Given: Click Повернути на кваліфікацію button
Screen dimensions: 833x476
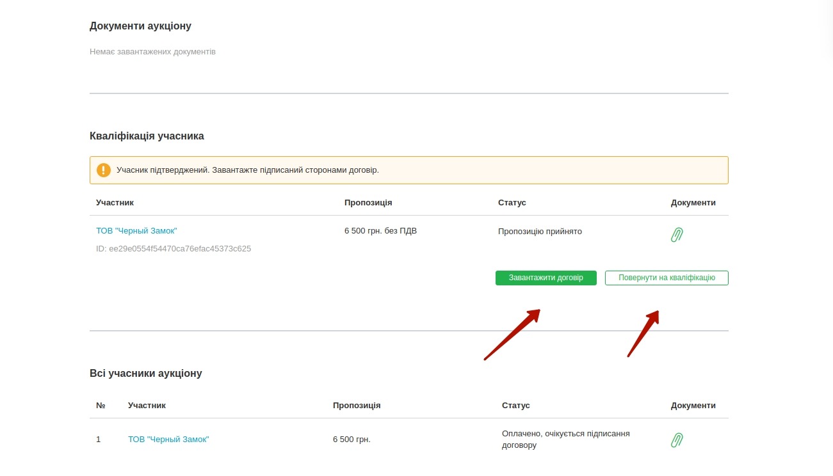Looking at the screenshot, I should point(667,278).
